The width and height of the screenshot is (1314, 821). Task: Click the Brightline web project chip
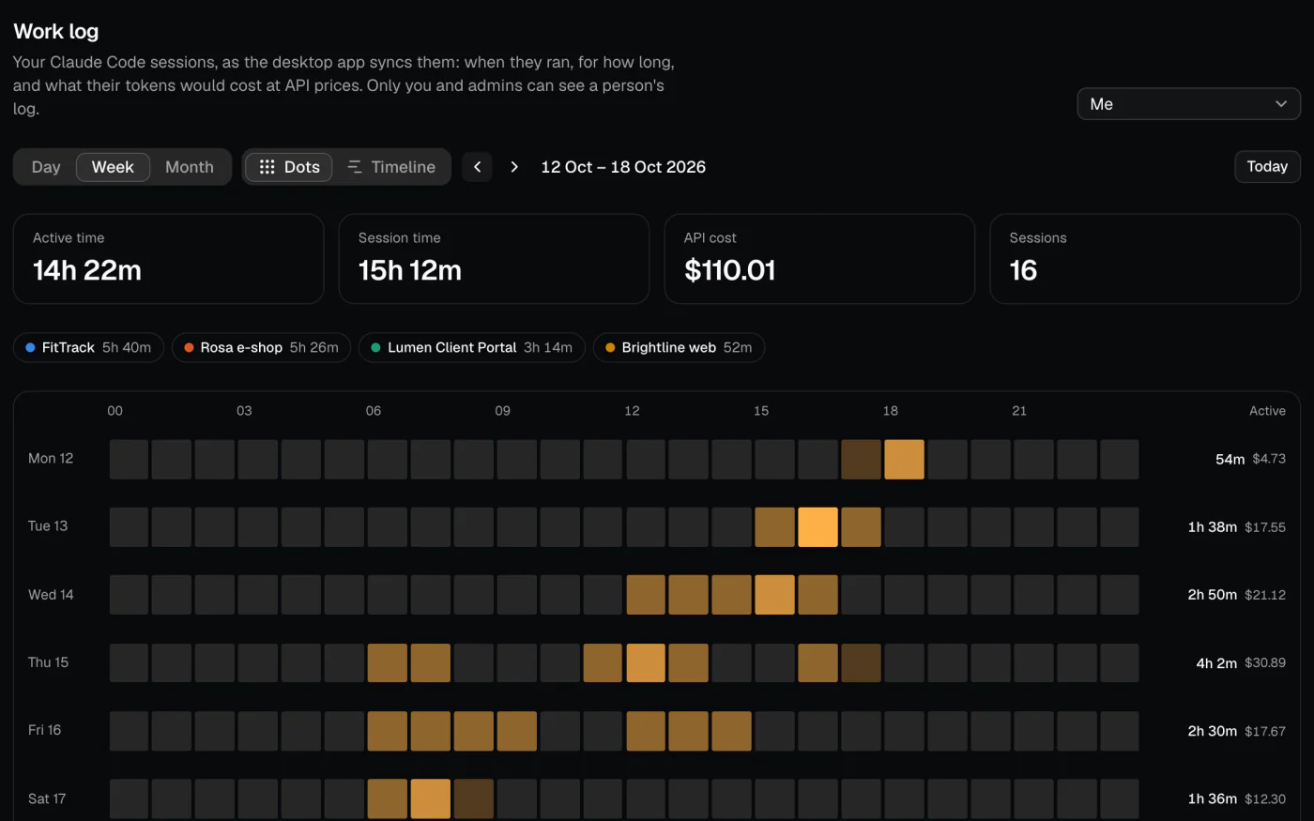(679, 348)
